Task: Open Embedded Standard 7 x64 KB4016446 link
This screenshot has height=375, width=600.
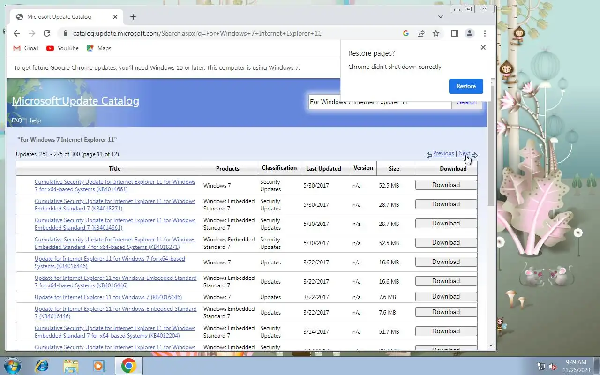Action: 116,282
